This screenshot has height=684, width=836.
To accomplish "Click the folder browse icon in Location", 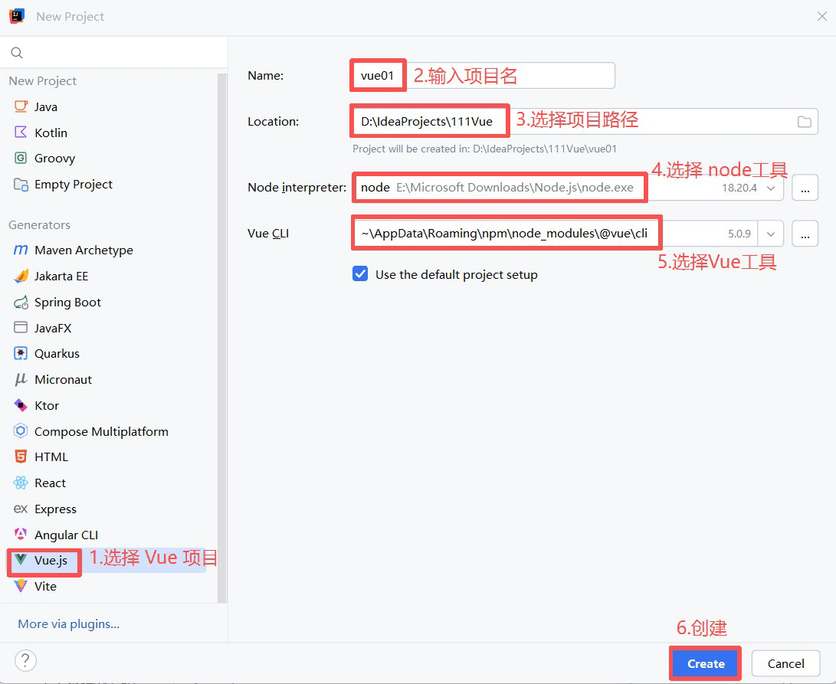I will point(804,122).
